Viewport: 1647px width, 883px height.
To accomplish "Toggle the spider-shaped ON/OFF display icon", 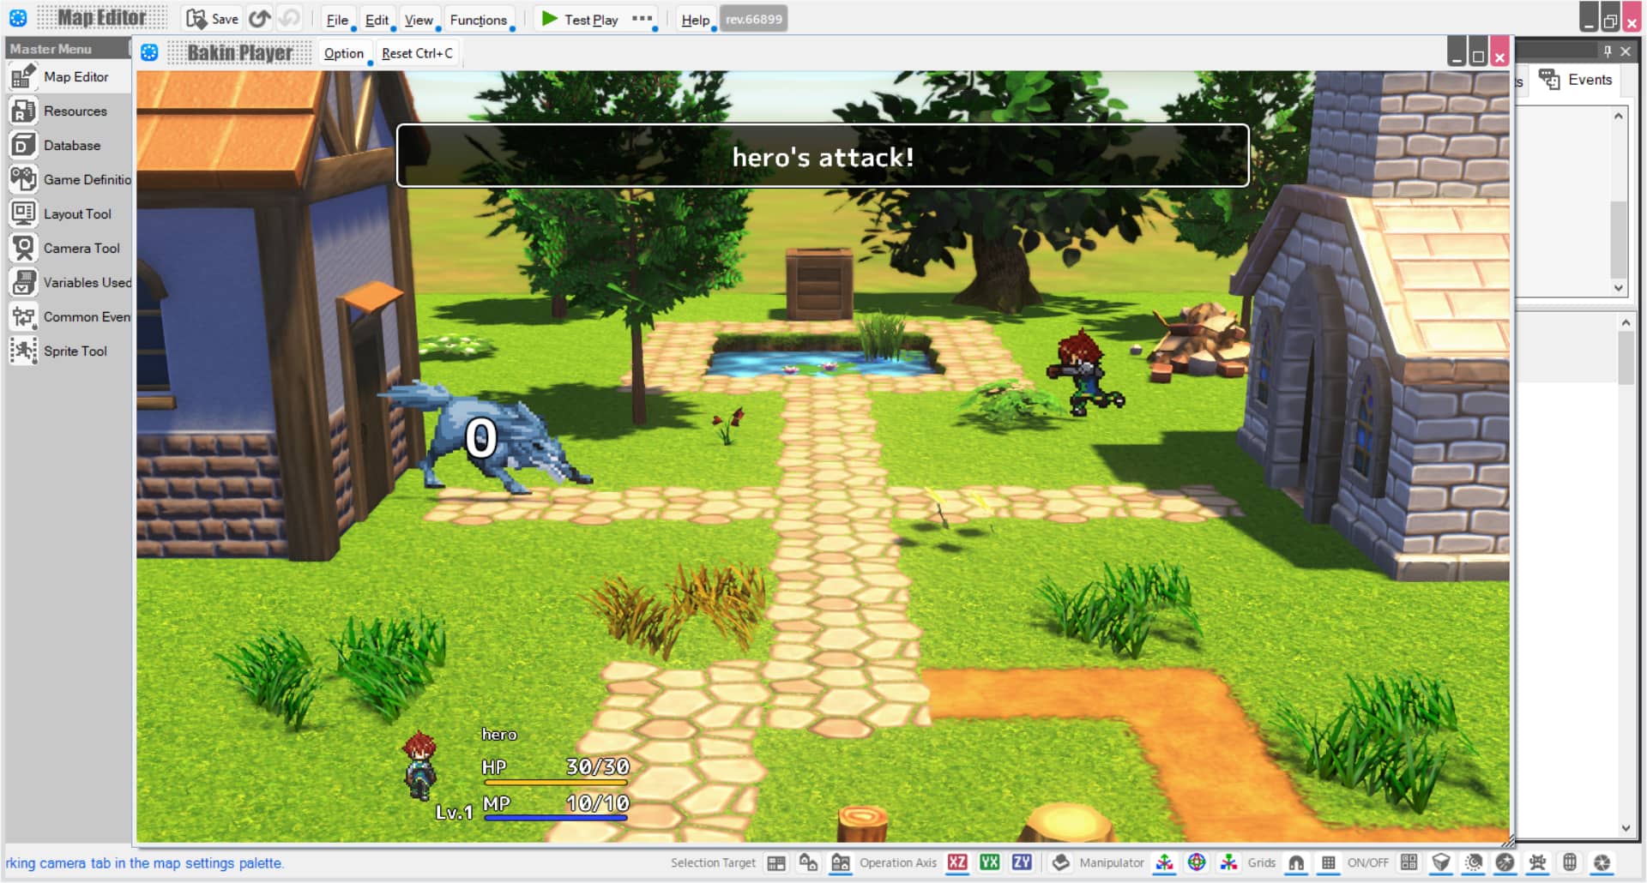I will pos(1537,862).
